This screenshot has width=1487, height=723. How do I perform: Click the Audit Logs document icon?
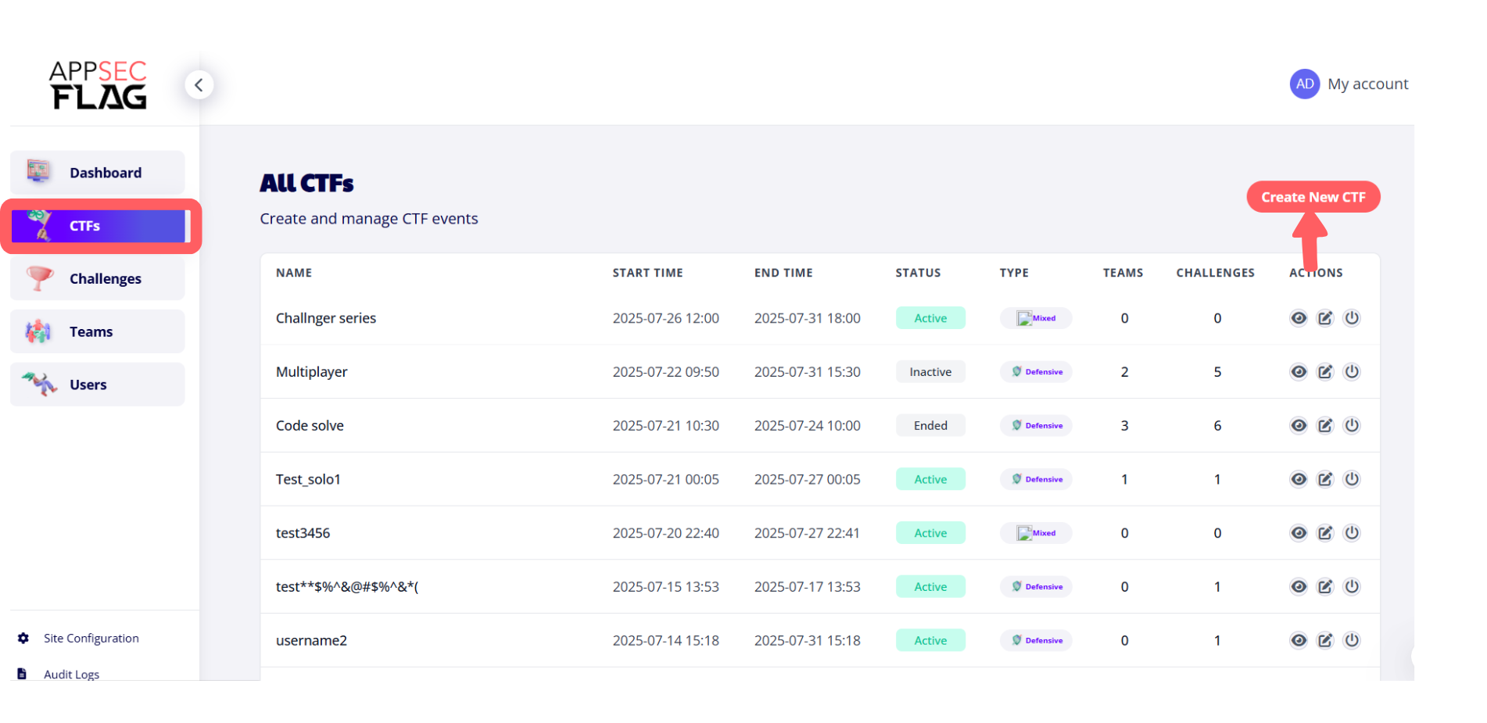(22, 674)
